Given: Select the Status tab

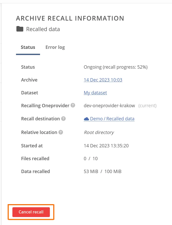Looking at the screenshot, I should click(x=28, y=47).
